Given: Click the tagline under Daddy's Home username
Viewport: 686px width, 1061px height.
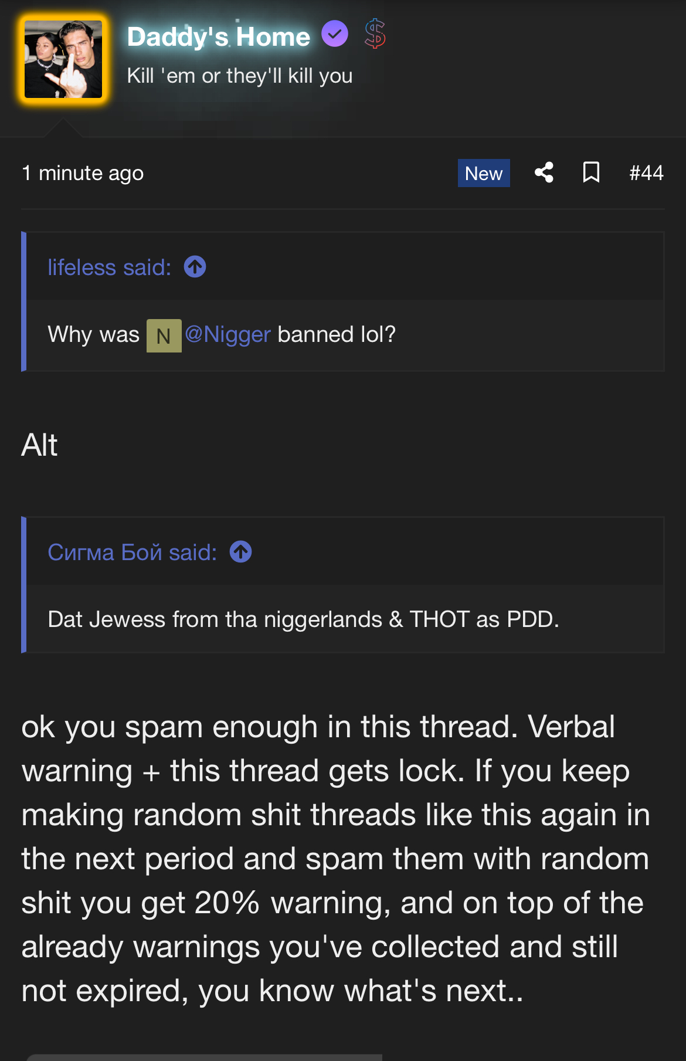Looking at the screenshot, I should [x=240, y=76].
